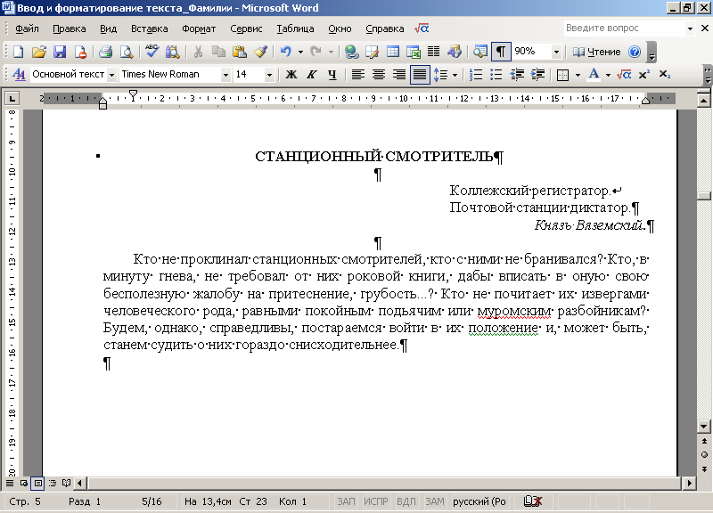Align the text to the left
This screenshot has width=713, height=513.
click(358, 75)
